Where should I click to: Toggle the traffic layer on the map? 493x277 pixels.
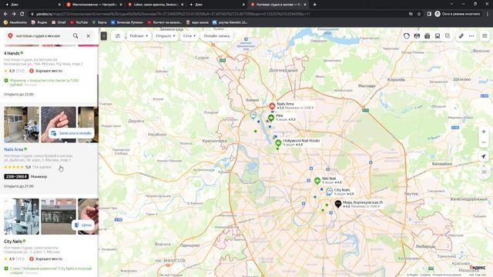(407, 36)
